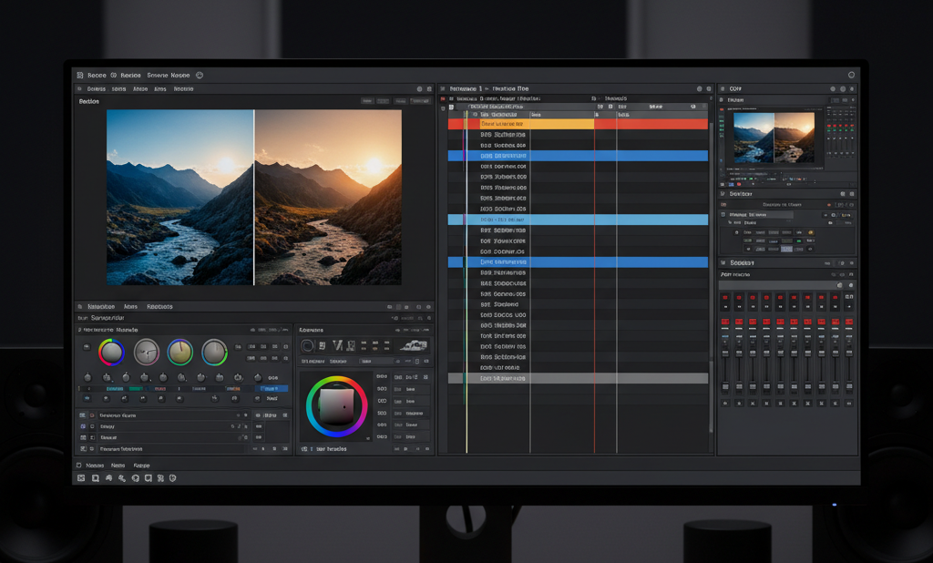Image resolution: width=933 pixels, height=563 pixels.
Task: Click the waveform thumbnail icon above the hue wheel
Action: pos(415,345)
